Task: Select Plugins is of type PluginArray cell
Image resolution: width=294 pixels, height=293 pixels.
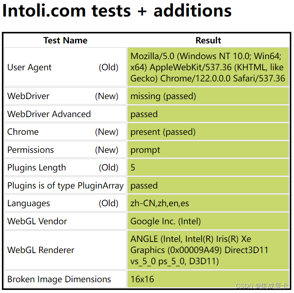Action: pos(66,185)
